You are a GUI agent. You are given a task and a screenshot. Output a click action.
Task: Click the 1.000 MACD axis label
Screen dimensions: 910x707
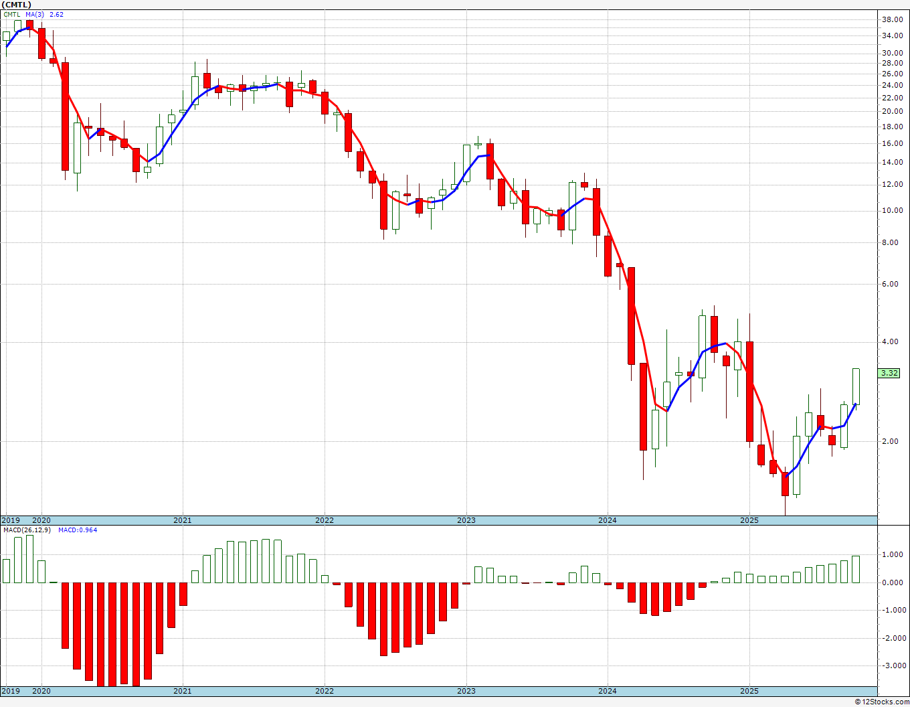[x=893, y=555]
